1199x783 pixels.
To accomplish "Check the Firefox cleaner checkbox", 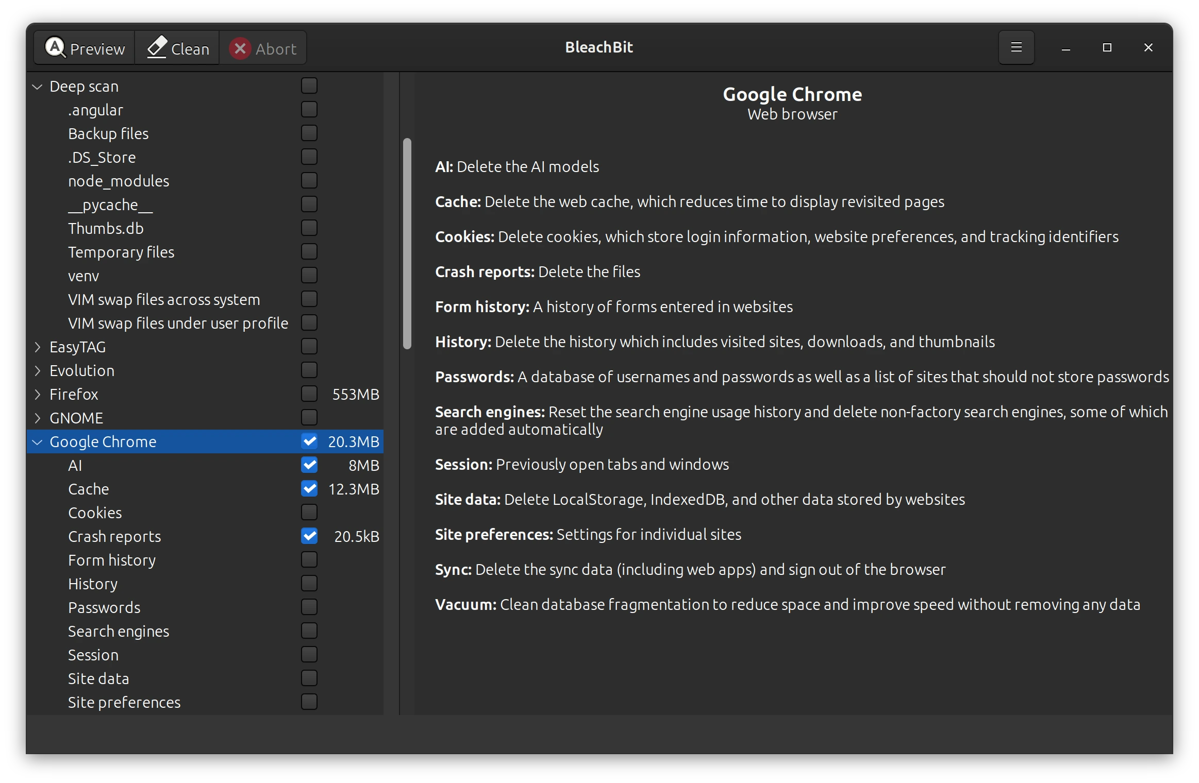I will (x=309, y=394).
